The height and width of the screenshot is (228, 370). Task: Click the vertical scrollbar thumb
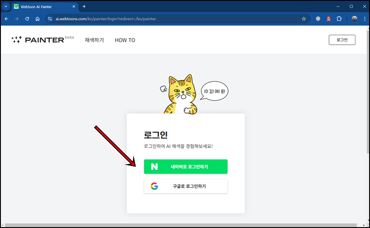click(368, 92)
